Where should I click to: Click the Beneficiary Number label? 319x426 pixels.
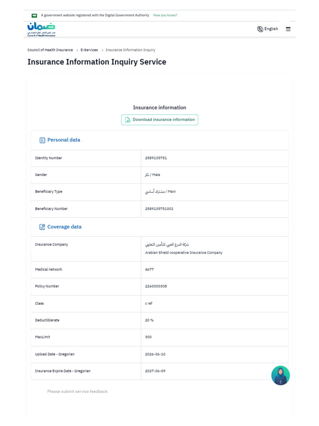51,209
